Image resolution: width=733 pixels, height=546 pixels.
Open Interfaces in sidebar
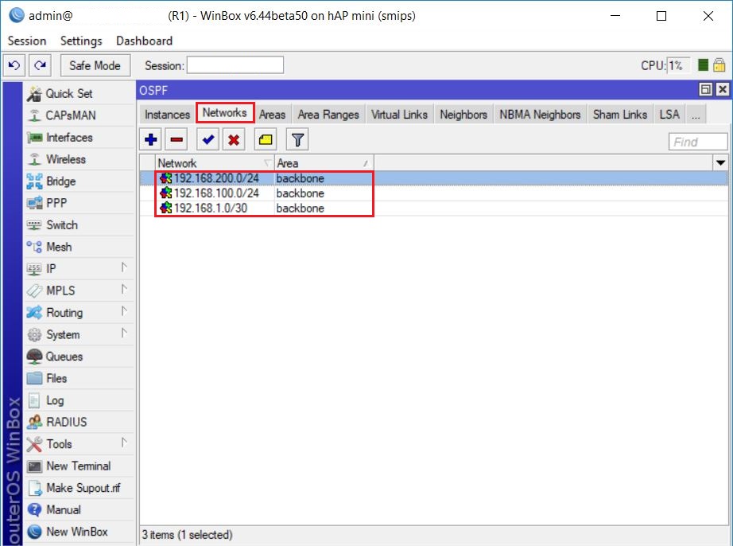79,138
